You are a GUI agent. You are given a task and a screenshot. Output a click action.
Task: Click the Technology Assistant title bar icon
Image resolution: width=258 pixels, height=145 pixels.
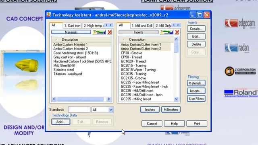pyautogui.click(x=49, y=15)
